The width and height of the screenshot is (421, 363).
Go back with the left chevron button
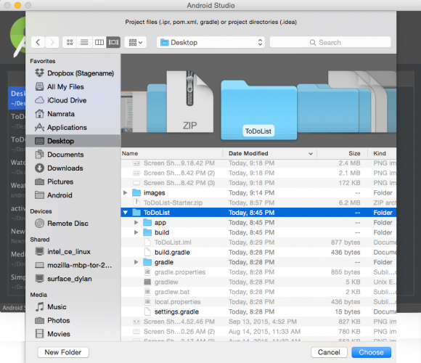38,42
